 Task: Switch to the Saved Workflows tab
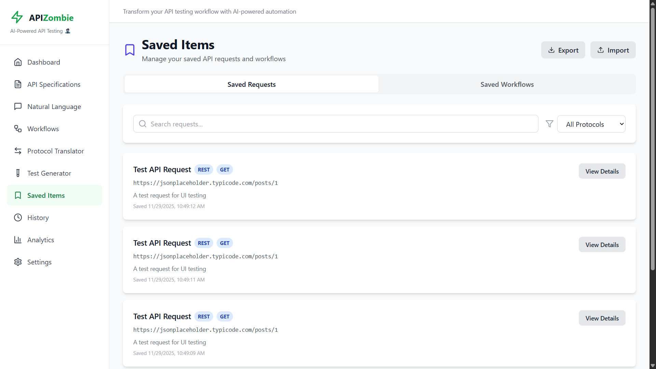(x=507, y=84)
